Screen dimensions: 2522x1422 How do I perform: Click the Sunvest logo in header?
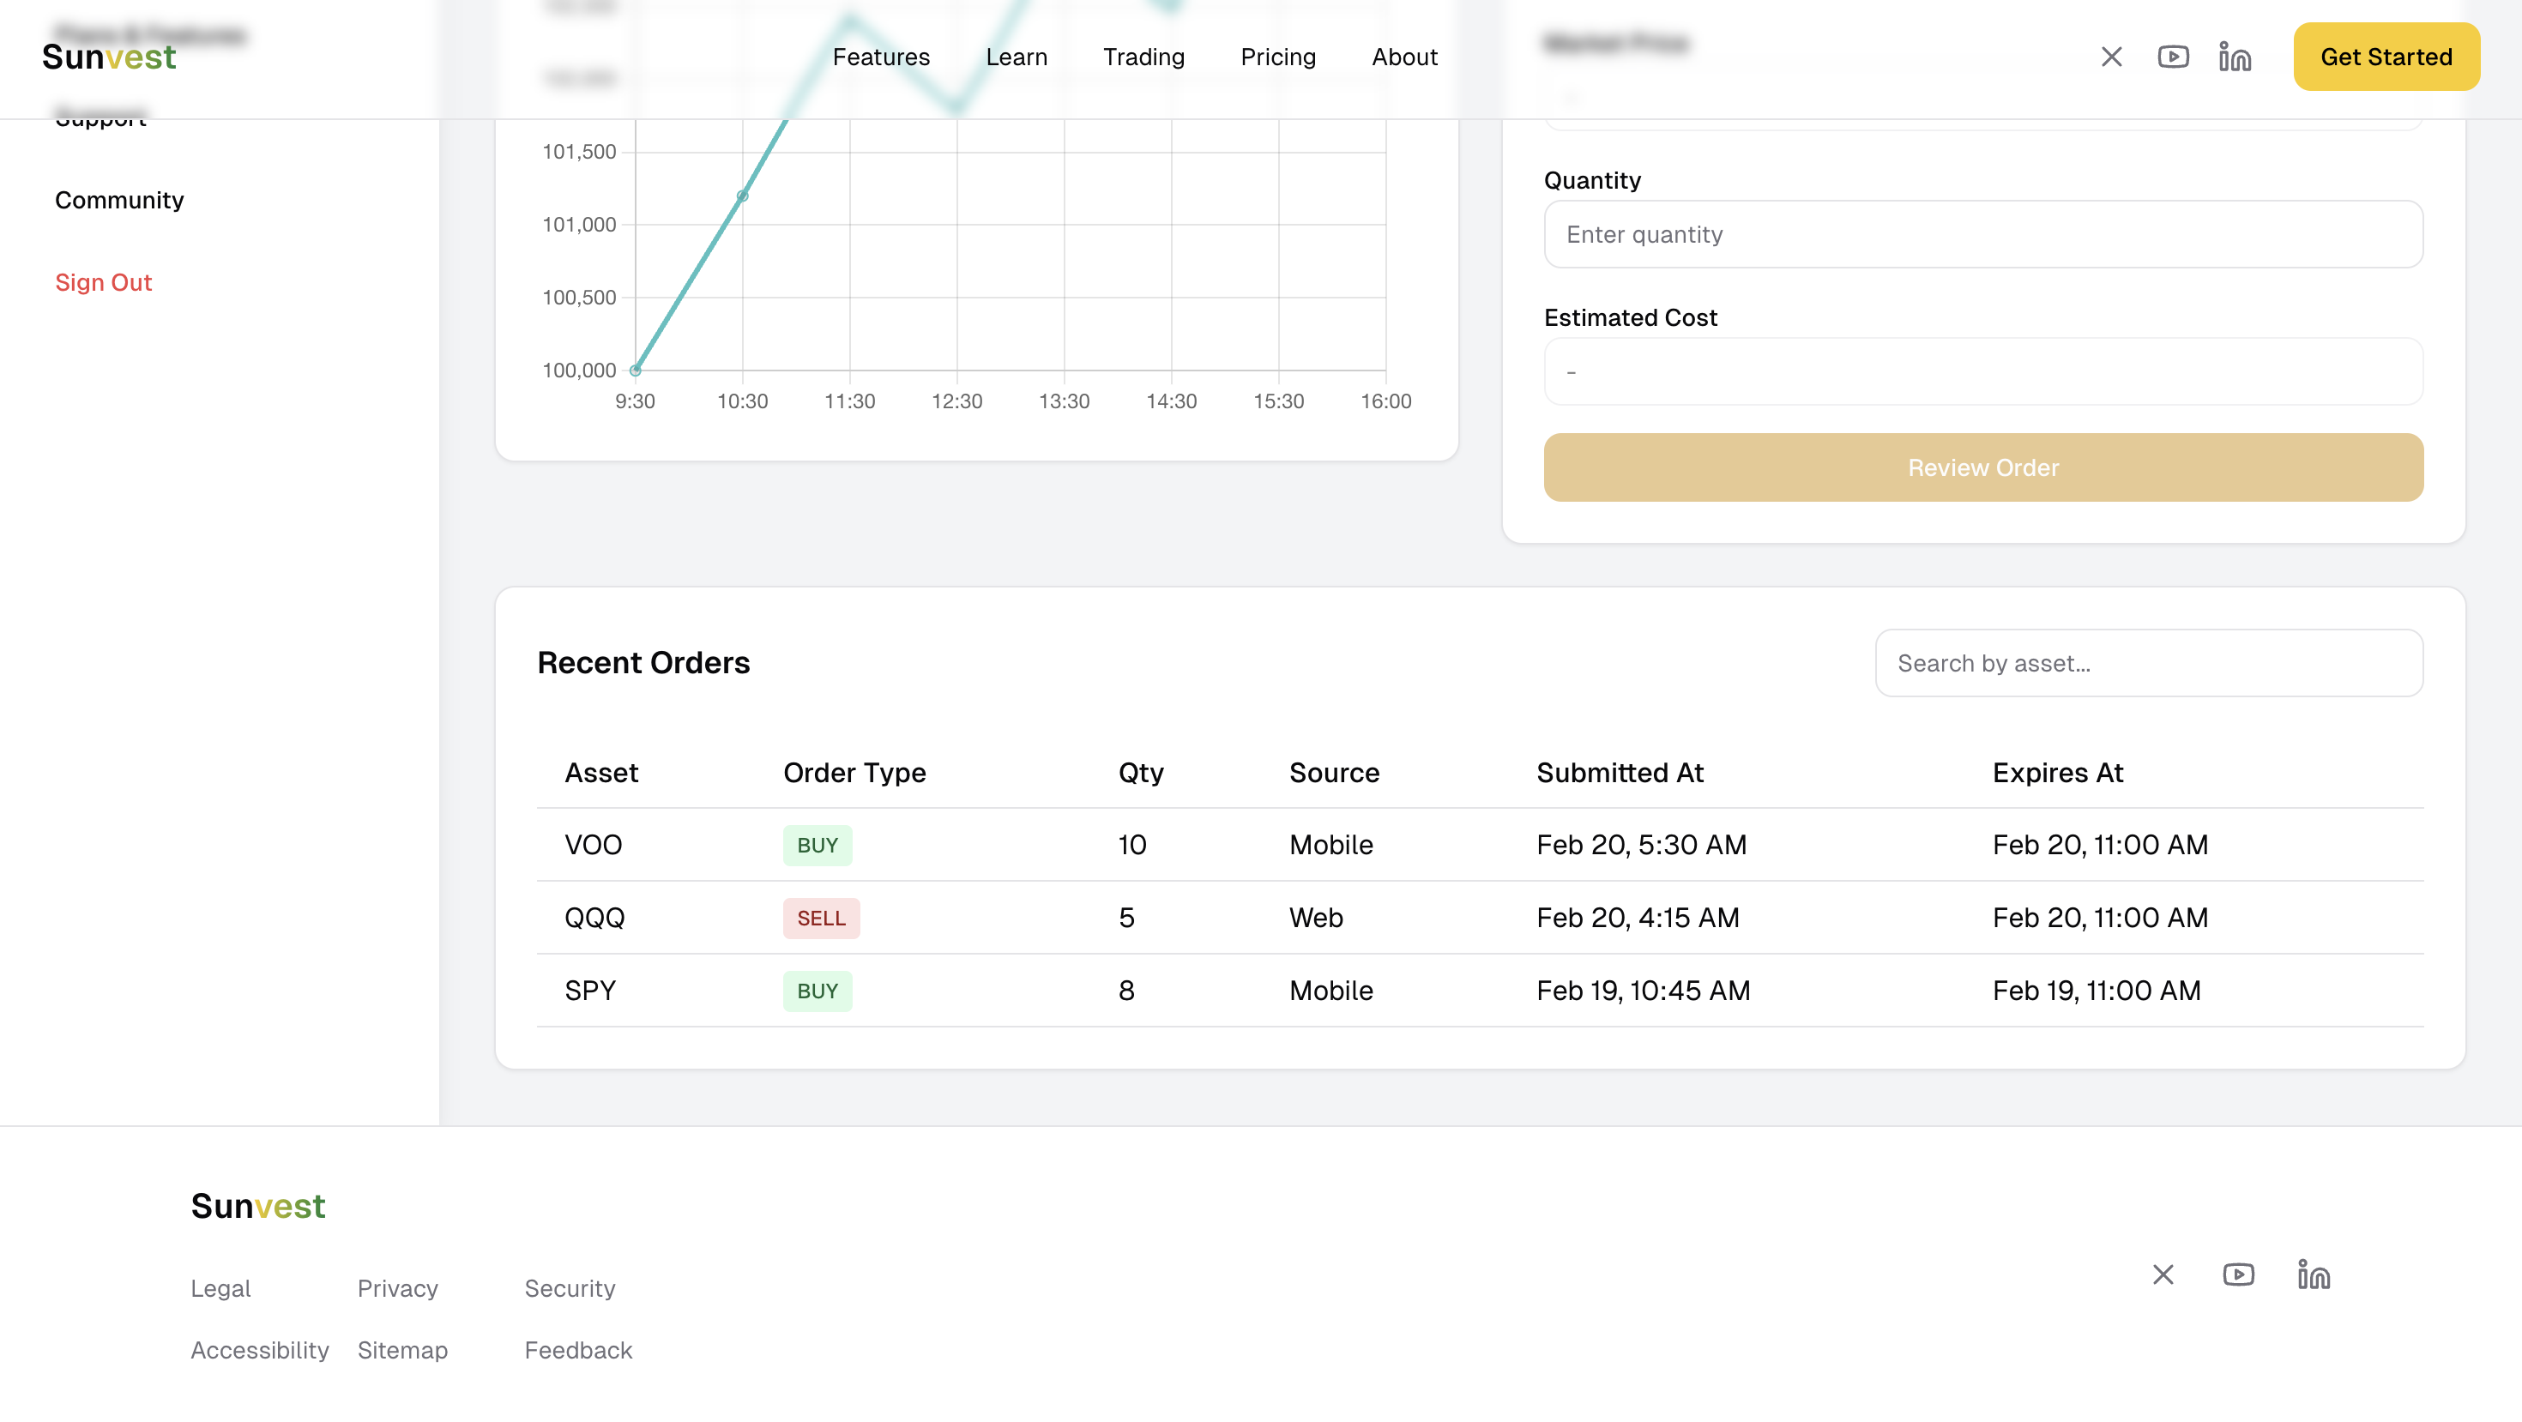(109, 57)
